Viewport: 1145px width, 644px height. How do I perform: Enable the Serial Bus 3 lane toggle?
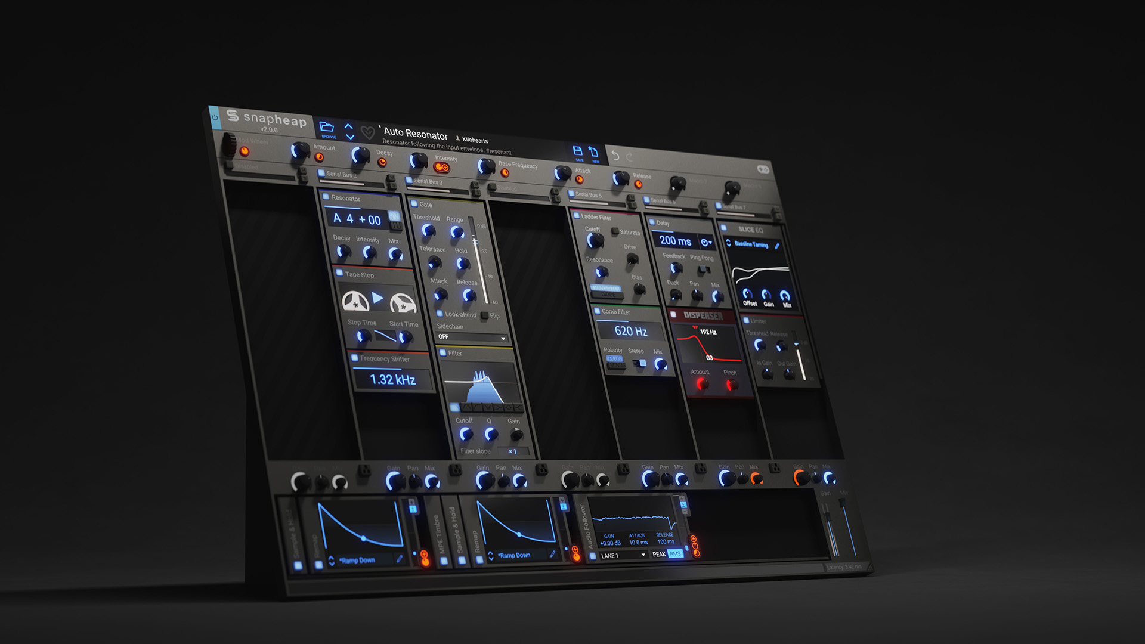pos(409,180)
